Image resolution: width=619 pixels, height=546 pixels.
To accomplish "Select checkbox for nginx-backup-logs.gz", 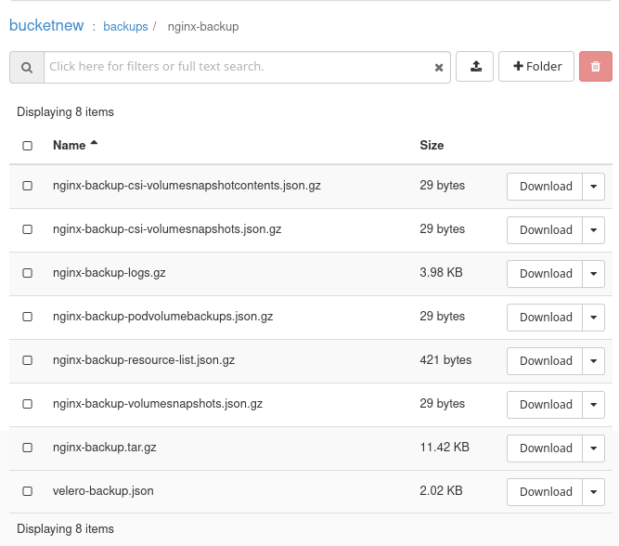I will (28, 273).
